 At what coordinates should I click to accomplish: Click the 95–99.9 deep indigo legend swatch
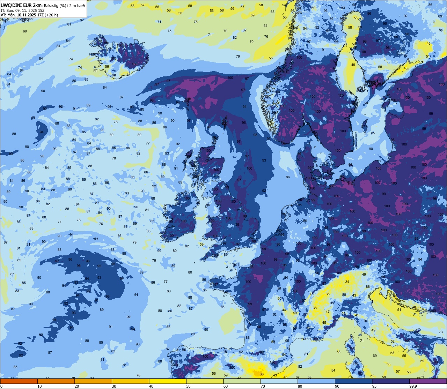[391, 381]
